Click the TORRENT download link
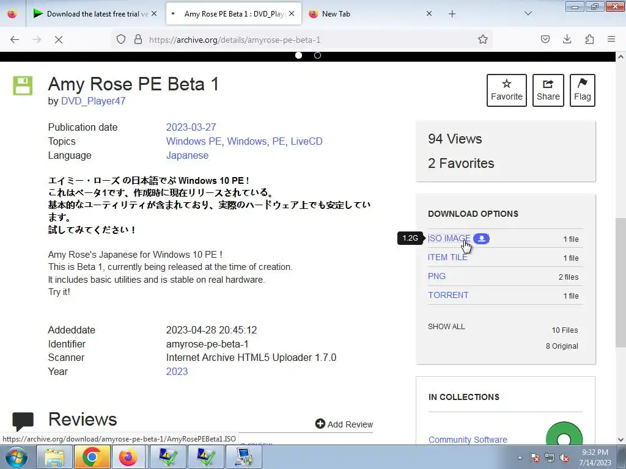The width and height of the screenshot is (626, 469). pos(448,295)
